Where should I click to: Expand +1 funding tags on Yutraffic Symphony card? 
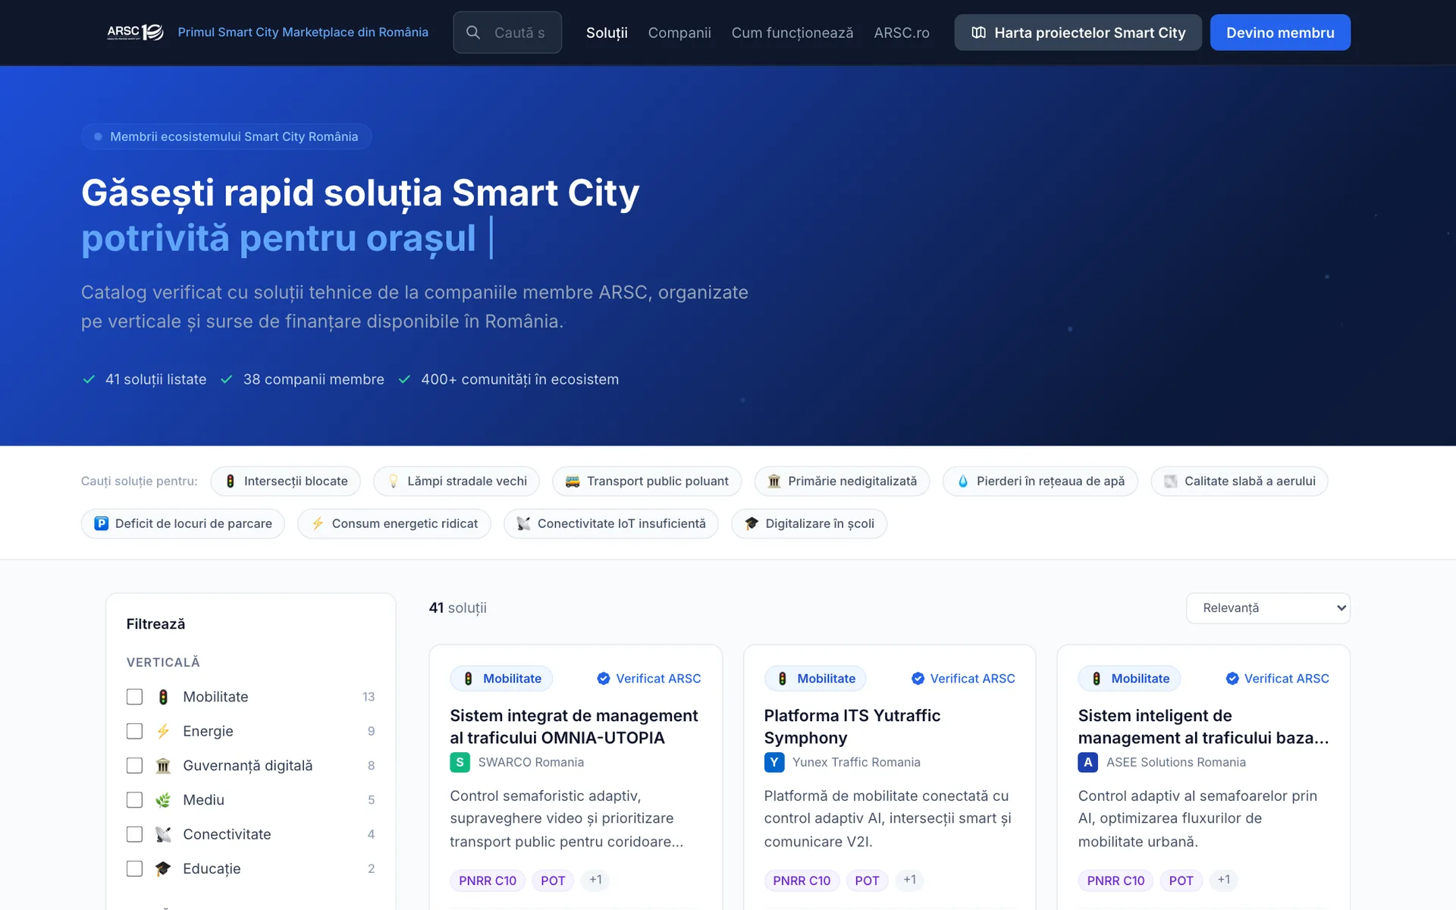tap(909, 880)
